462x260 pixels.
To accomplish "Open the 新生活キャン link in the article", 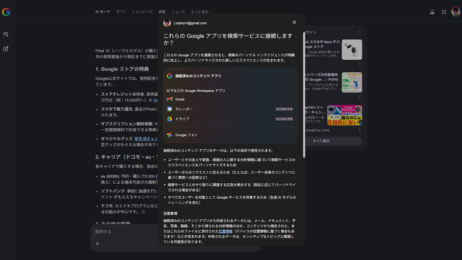I will (x=146, y=139).
